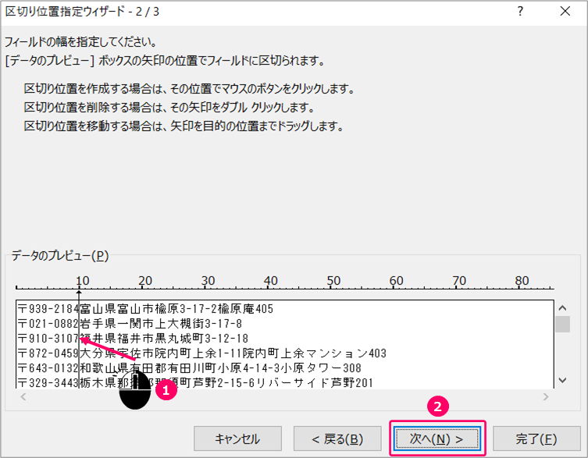The width and height of the screenshot is (588, 458).
Task: Finish the wizard with 完了(F)
Action: [536, 438]
